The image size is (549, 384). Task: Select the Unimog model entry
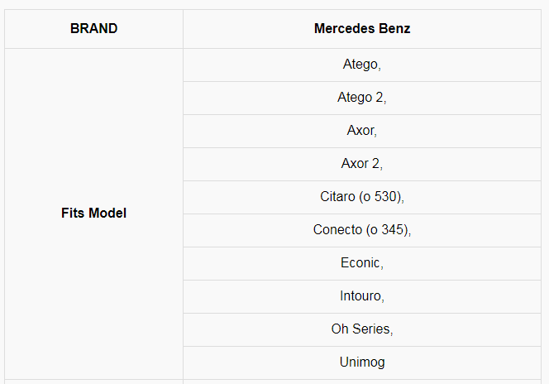click(361, 362)
